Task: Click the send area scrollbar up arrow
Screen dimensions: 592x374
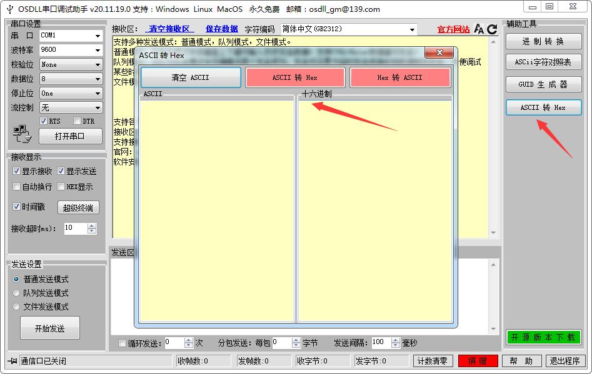Action: click(x=493, y=265)
